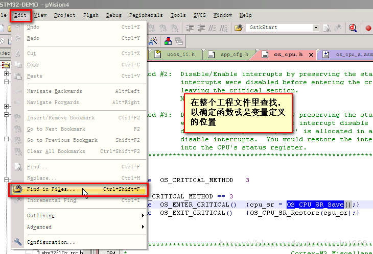Open the Flash menu

[90, 15]
